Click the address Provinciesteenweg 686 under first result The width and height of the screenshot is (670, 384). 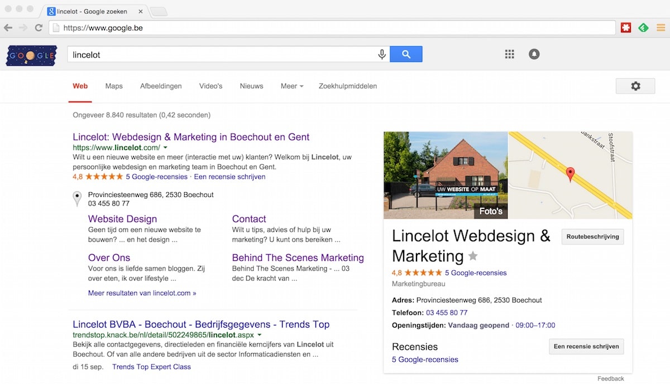pos(151,195)
